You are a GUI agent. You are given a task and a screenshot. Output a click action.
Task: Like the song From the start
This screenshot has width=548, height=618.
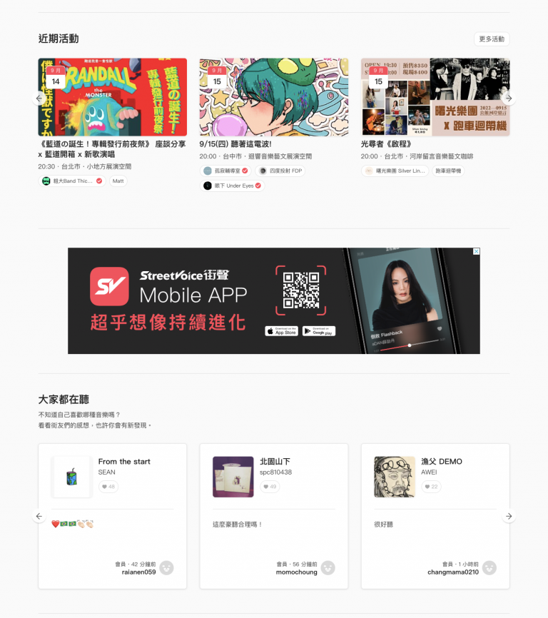point(108,487)
